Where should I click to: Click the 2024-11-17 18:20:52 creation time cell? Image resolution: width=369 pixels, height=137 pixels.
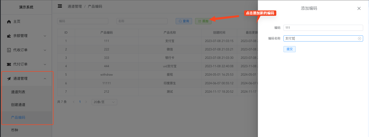219,92
